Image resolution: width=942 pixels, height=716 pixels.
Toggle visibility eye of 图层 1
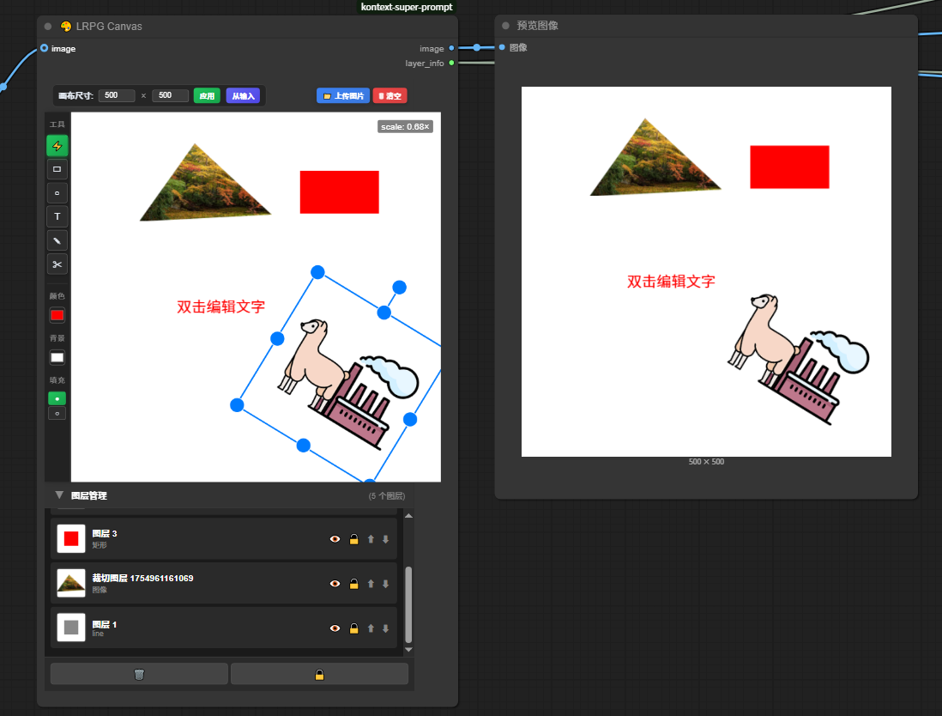335,628
